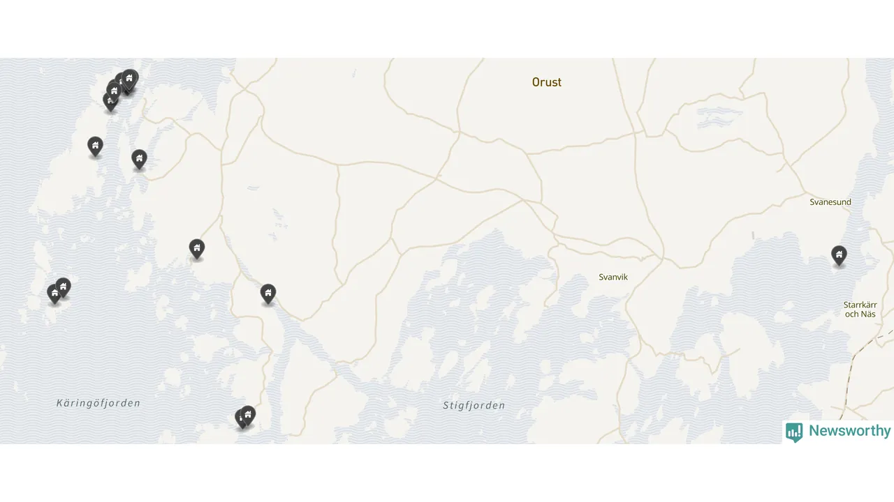
Task: Select the partially hidden marker behind the southern pair
Action: click(x=240, y=419)
